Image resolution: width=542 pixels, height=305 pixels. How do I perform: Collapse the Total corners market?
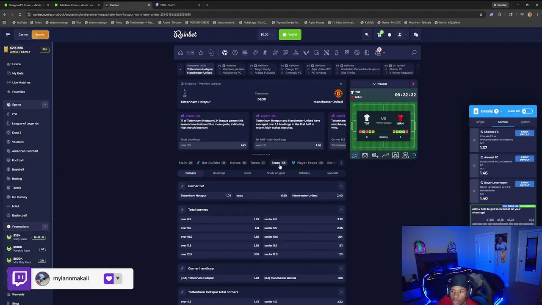tap(341, 210)
